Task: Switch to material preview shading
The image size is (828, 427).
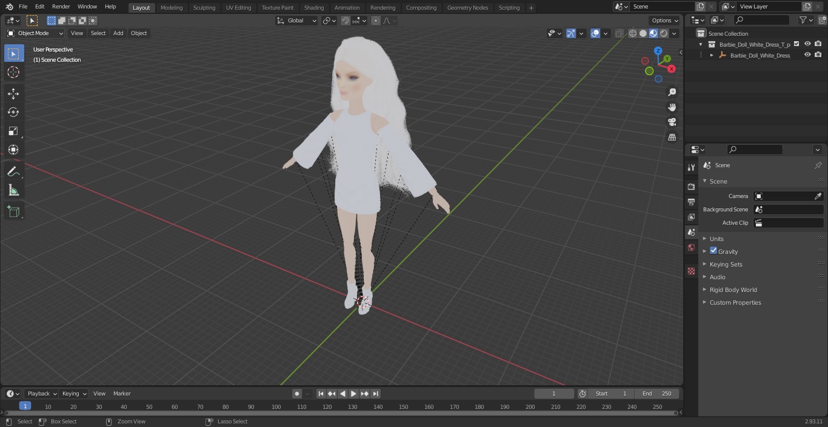Action: coord(653,33)
